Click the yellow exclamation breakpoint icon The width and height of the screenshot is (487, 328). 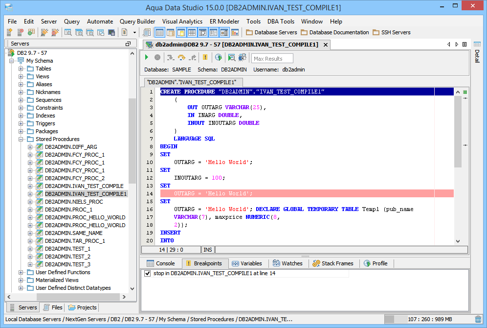[x=205, y=58]
